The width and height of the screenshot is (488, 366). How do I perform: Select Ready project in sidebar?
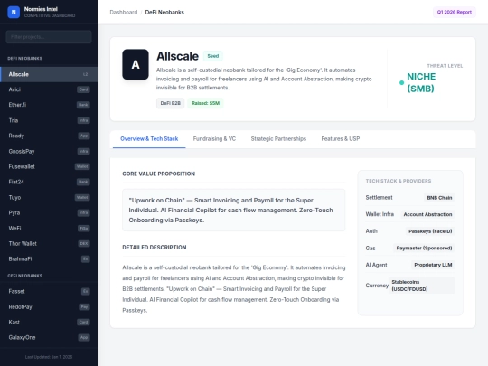click(x=49, y=136)
